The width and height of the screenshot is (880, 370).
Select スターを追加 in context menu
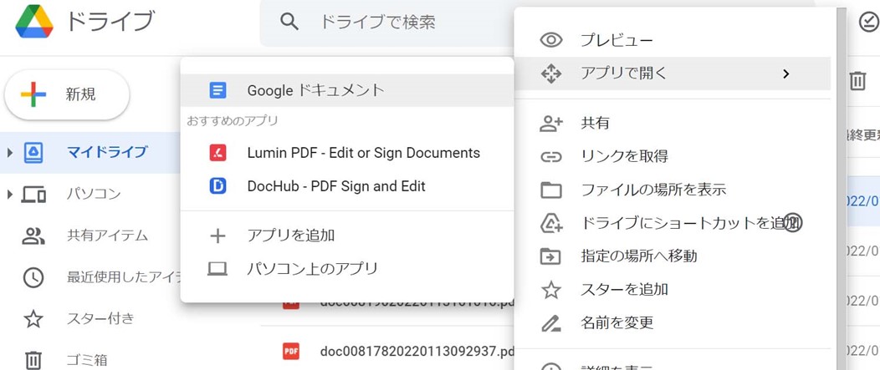click(673, 290)
